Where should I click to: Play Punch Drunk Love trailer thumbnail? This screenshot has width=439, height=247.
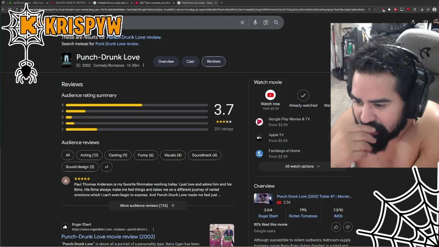(x=263, y=199)
